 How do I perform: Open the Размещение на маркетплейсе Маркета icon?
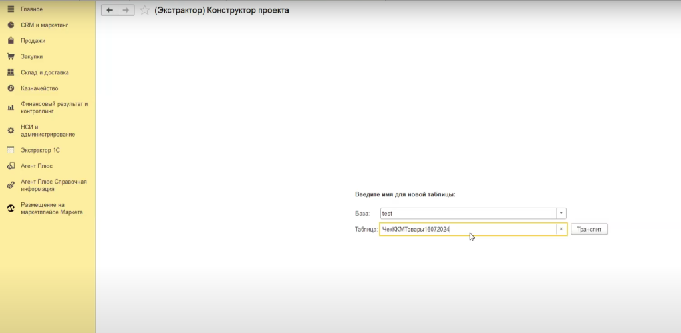click(11, 208)
